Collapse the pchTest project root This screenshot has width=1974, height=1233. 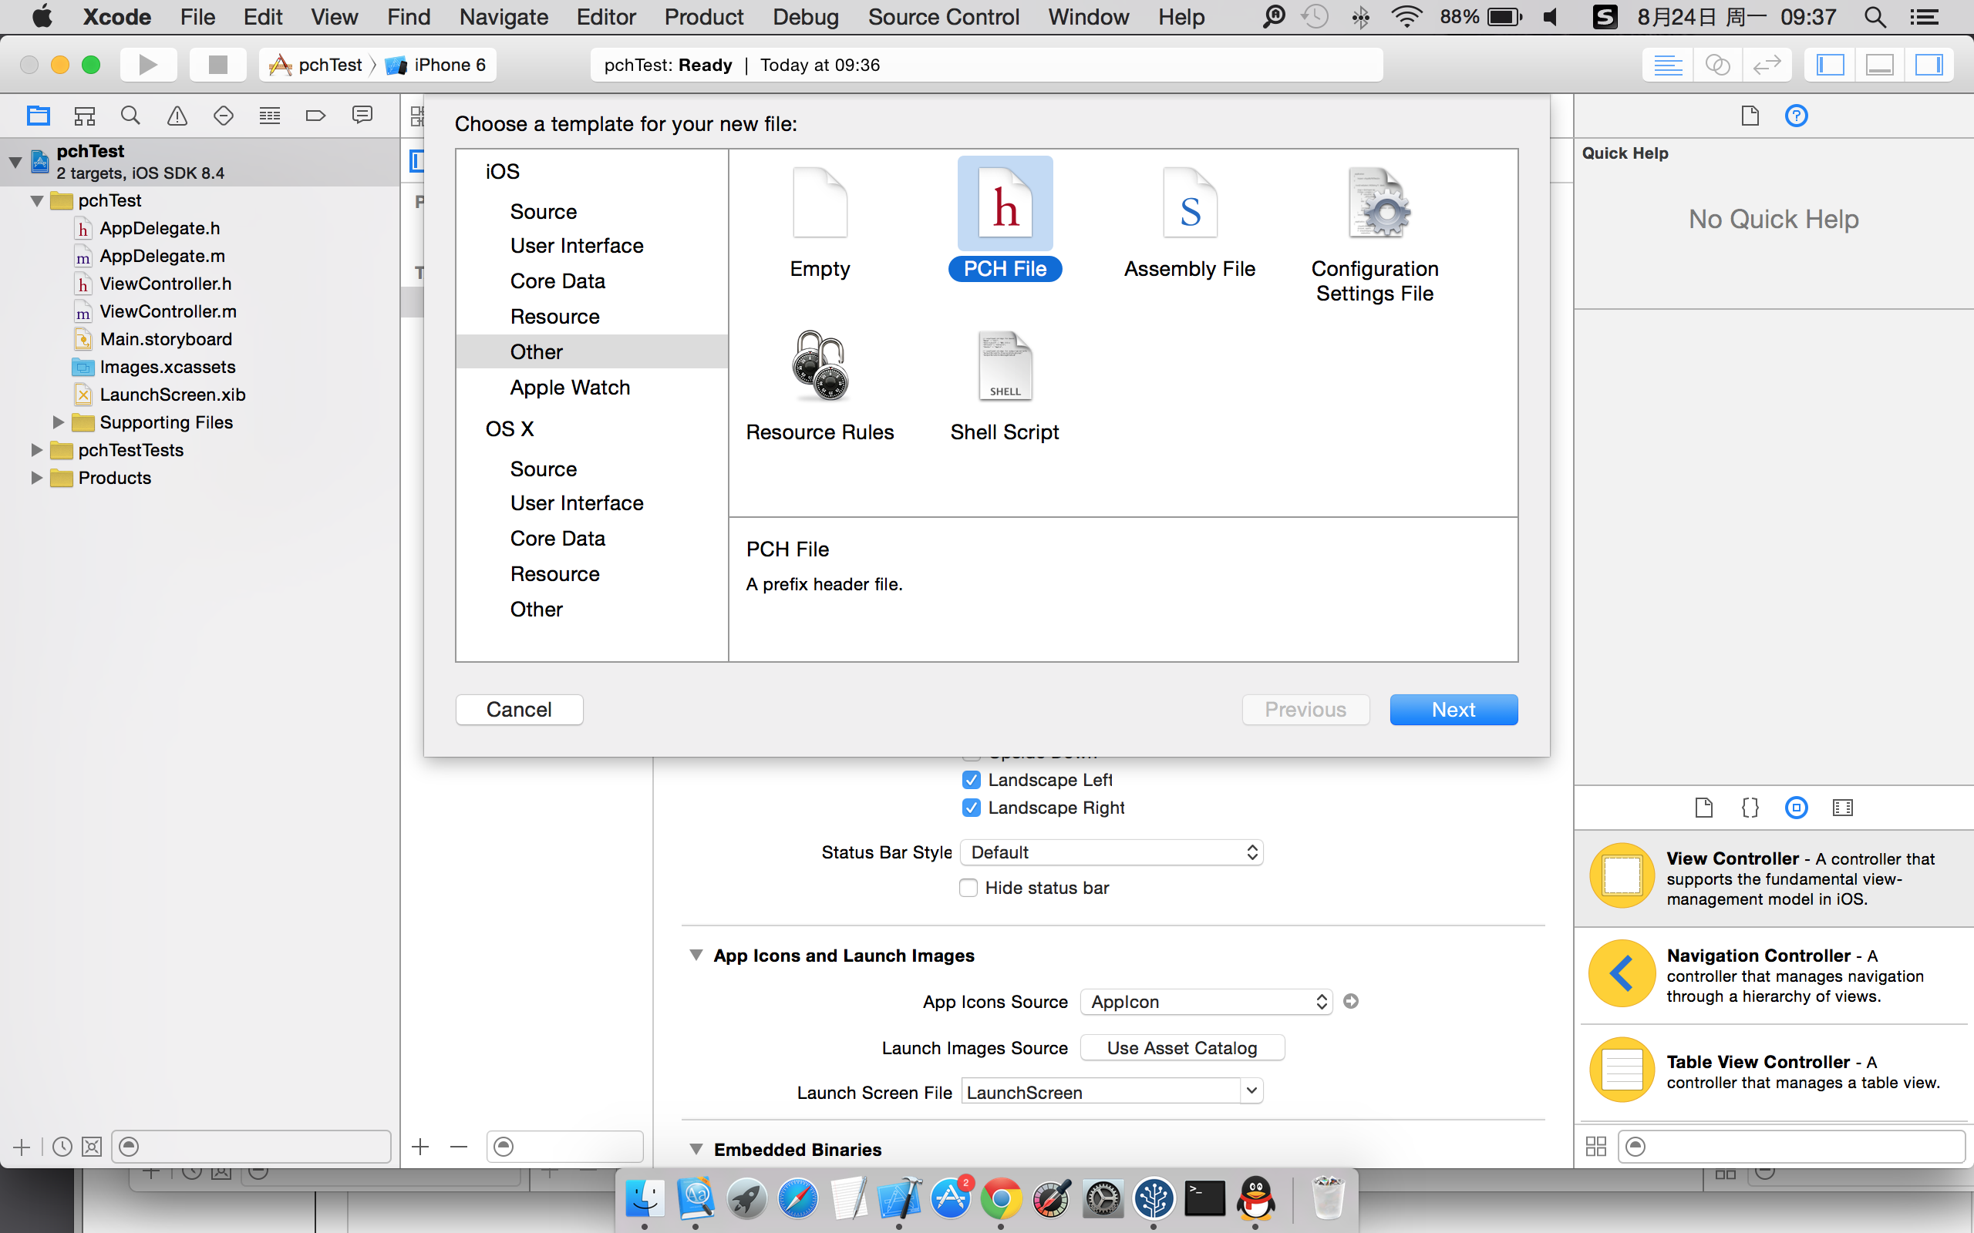[15, 162]
